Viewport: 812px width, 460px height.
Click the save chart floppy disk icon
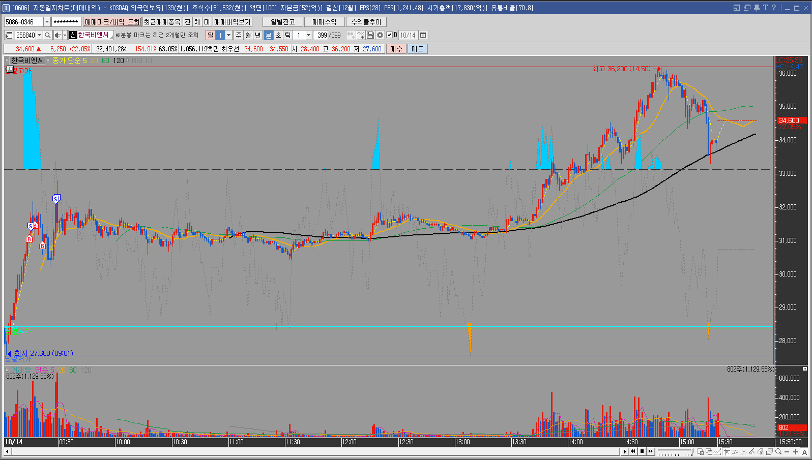click(x=370, y=35)
